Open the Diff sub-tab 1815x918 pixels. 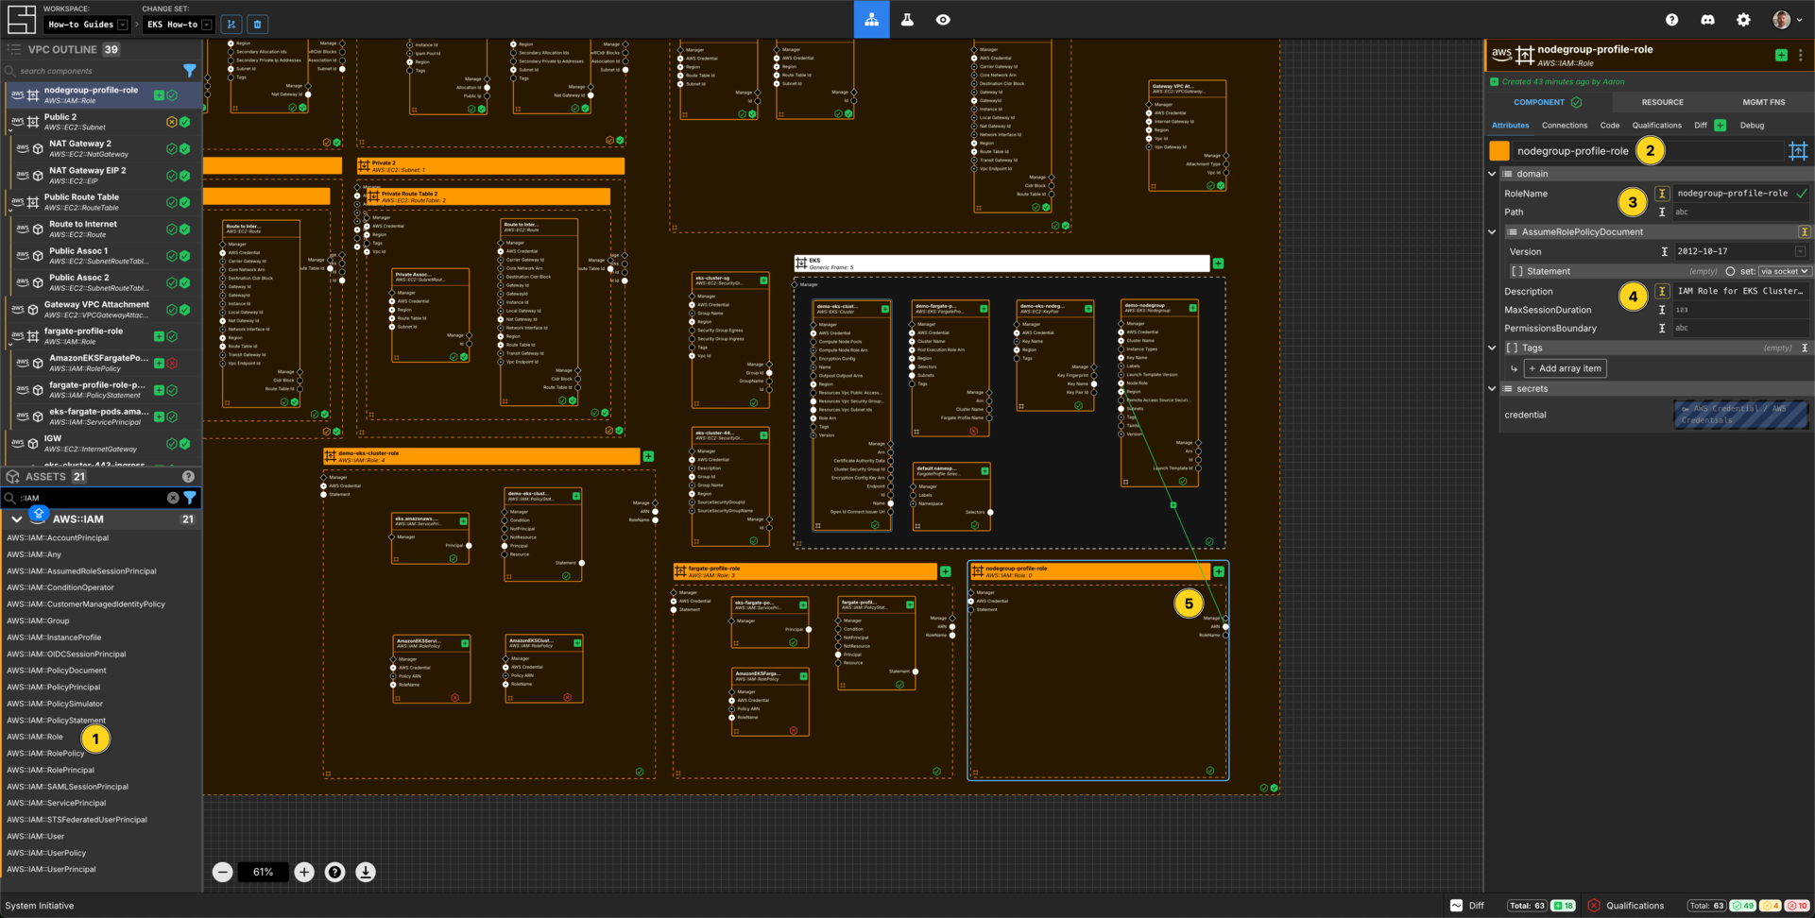pyautogui.click(x=1708, y=126)
